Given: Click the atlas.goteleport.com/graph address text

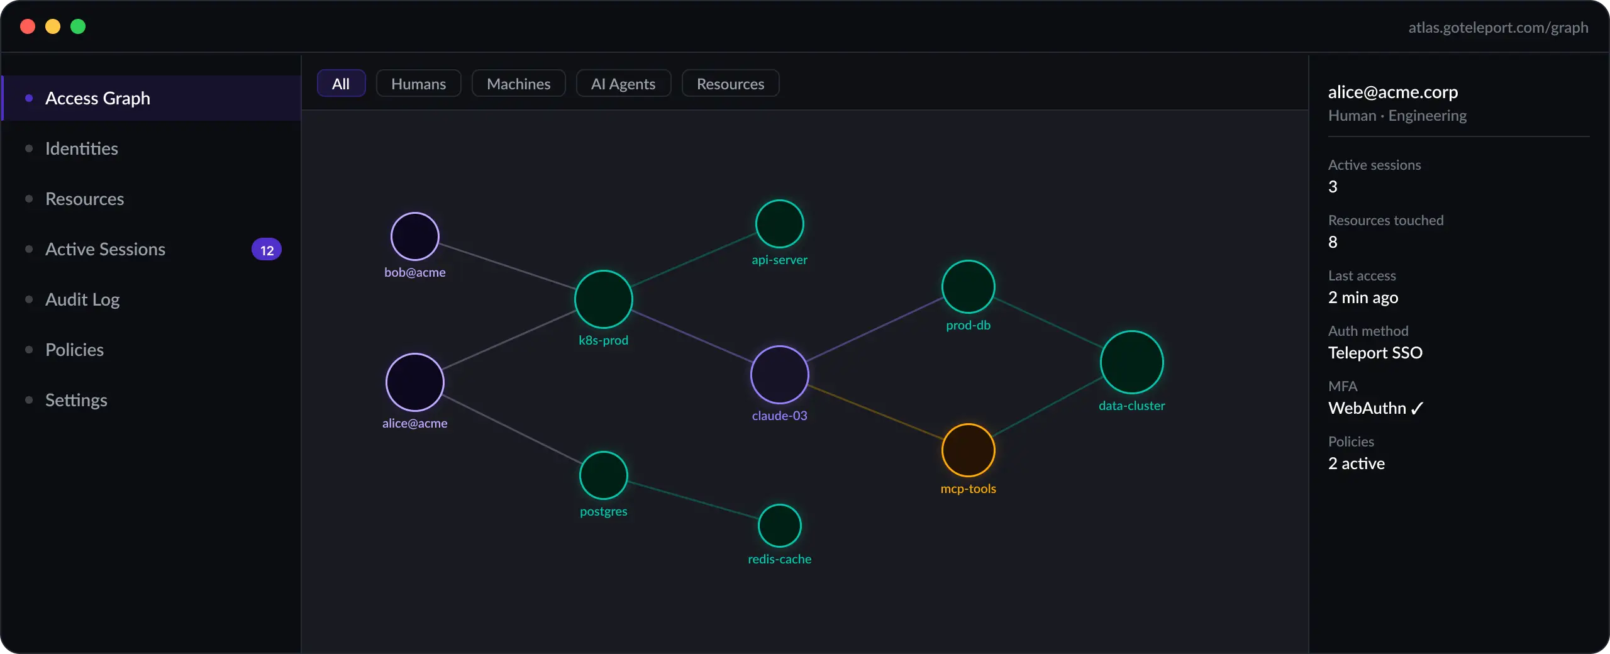Looking at the screenshot, I should tap(1498, 28).
